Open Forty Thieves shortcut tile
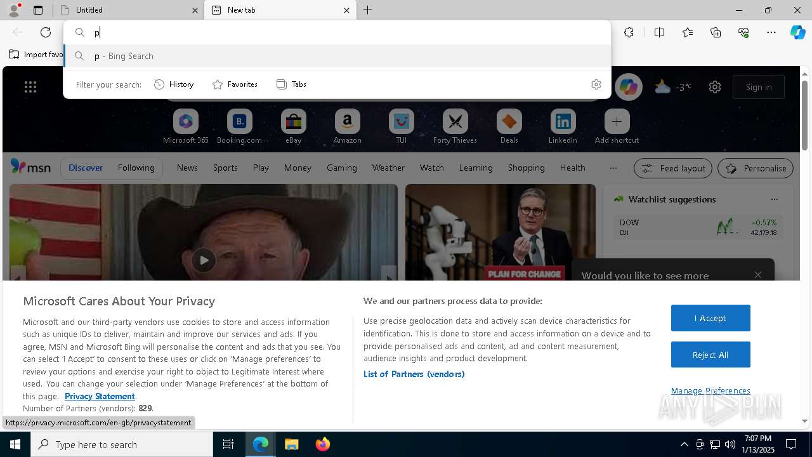The image size is (812, 457). (x=455, y=127)
